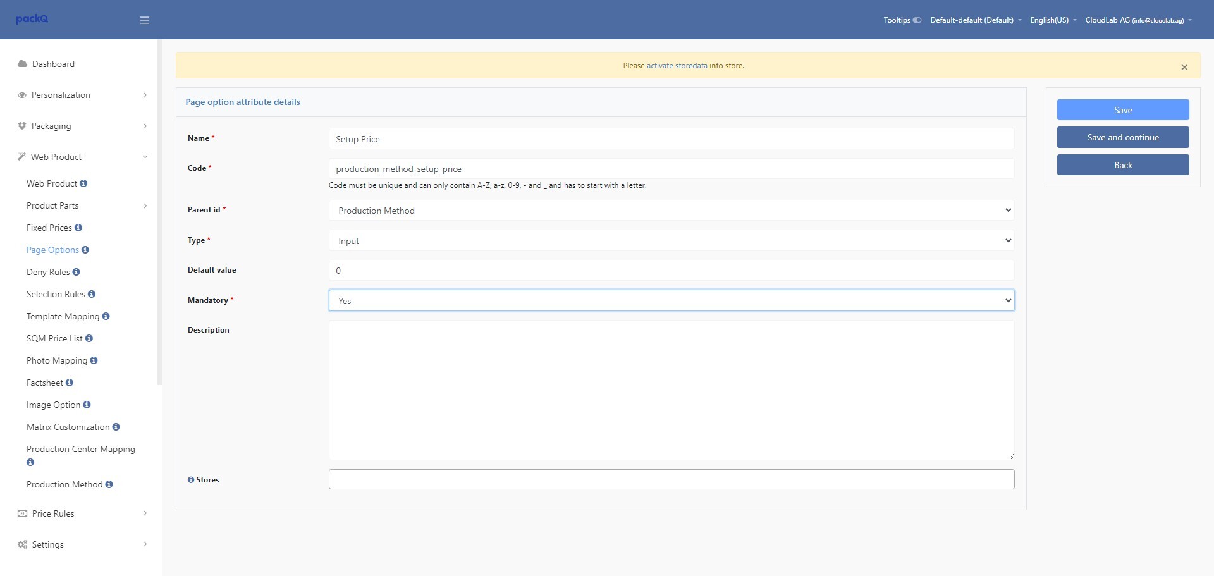Click the Settings gears icon
The image size is (1214, 576).
pos(22,544)
